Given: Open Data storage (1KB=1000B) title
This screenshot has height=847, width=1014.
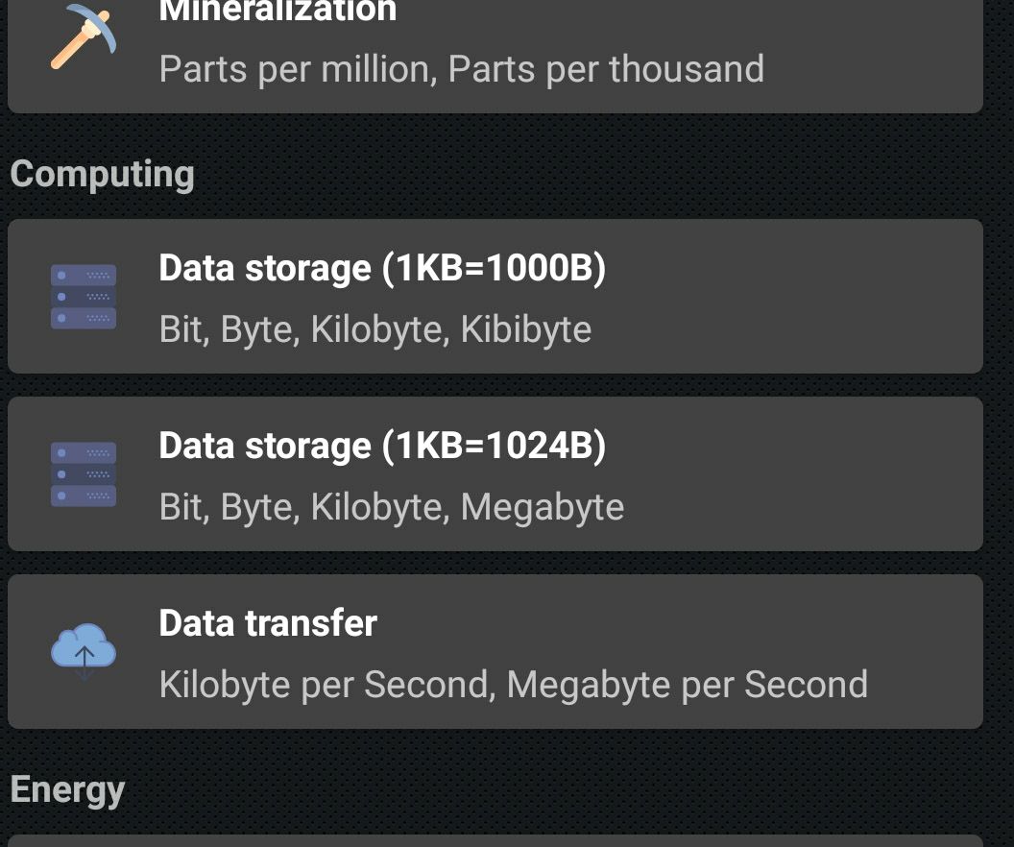Looking at the screenshot, I should tap(382, 269).
